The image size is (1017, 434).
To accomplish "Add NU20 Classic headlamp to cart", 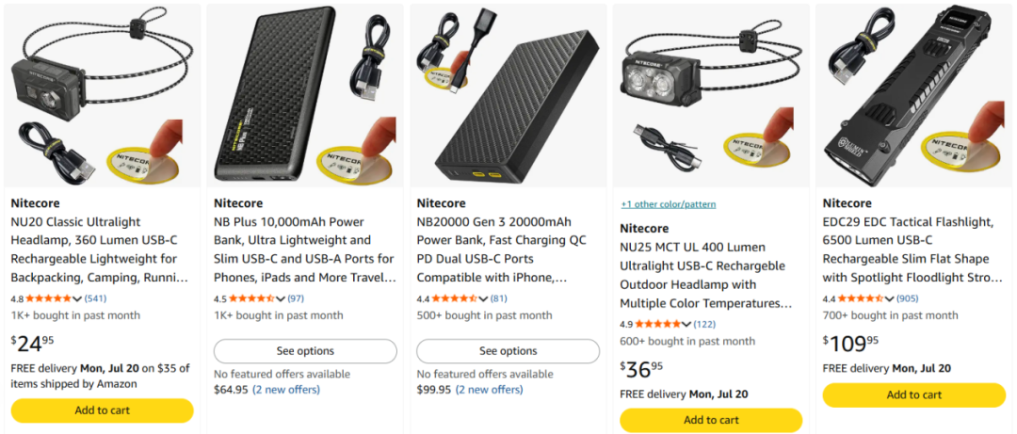I will [103, 410].
